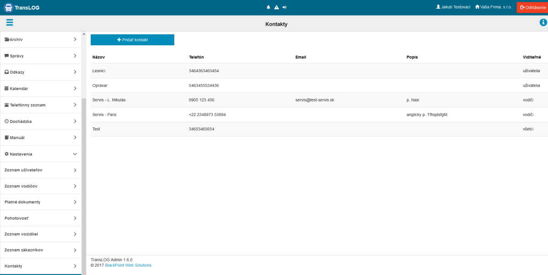Select Zoznam vodičov in sidebar
The image size is (548, 275).
(x=21, y=186)
